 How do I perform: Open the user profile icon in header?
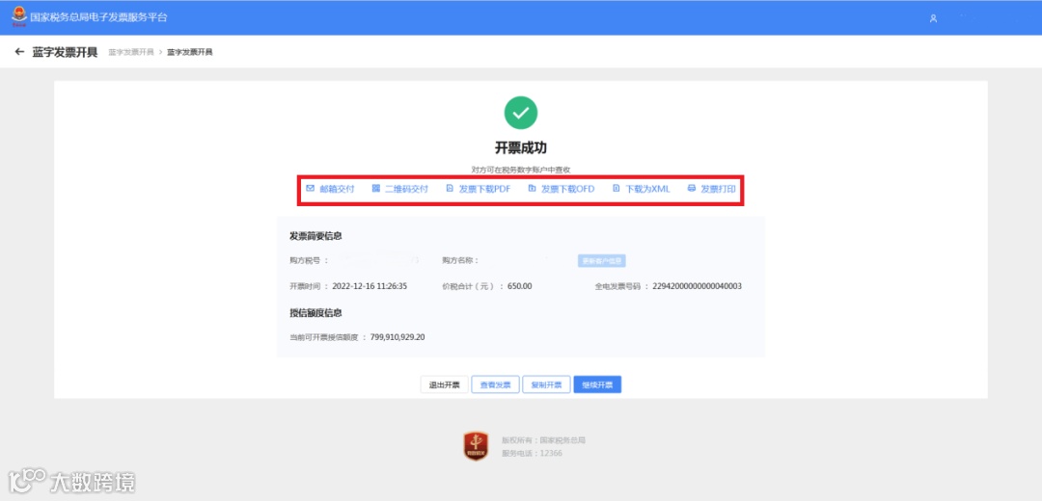[933, 18]
